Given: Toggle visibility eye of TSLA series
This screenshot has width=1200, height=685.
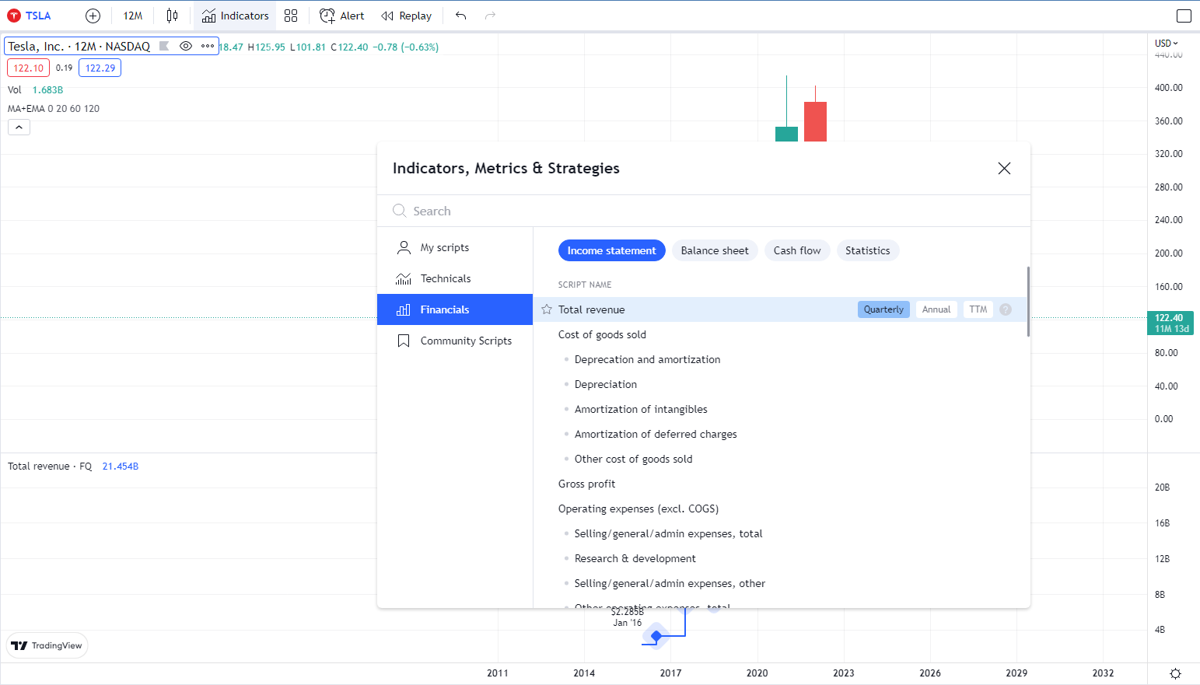Looking at the screenshot, I should (186, 46).
